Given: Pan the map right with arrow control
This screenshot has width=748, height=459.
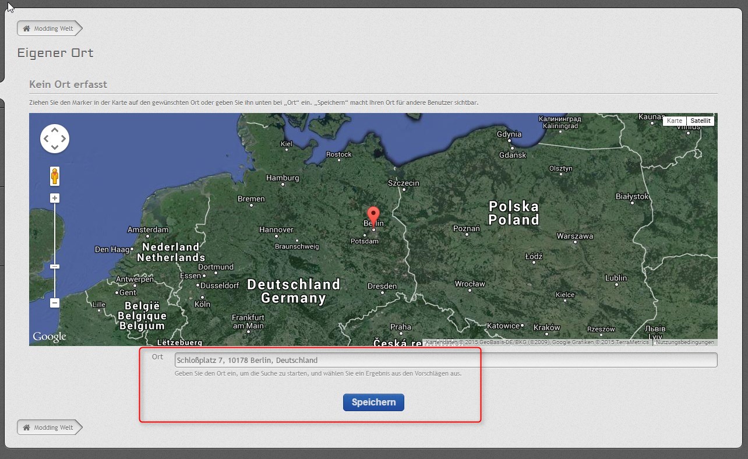Looking at the screenshot, I should pos(63,139).
